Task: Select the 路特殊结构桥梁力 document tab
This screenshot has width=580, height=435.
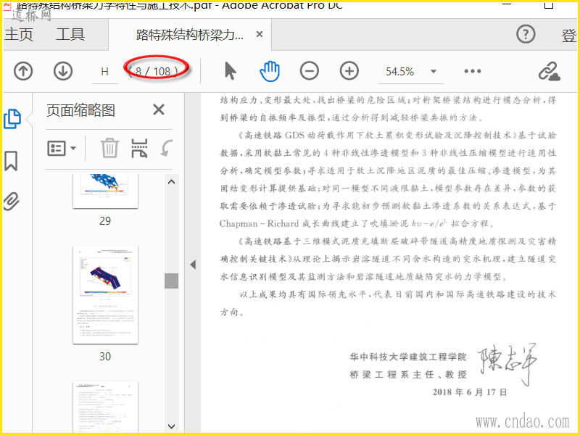Action: tap(190, 35)
